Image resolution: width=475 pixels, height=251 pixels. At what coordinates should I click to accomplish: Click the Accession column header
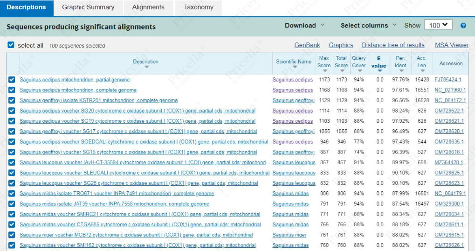[451, 63]
